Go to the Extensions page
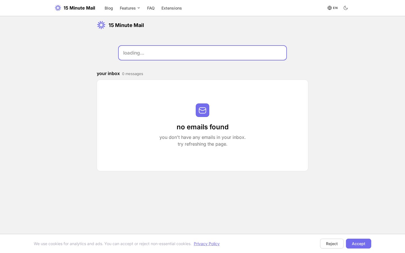Viewport: 405px width, 253px height. click(x=172, y=8)
